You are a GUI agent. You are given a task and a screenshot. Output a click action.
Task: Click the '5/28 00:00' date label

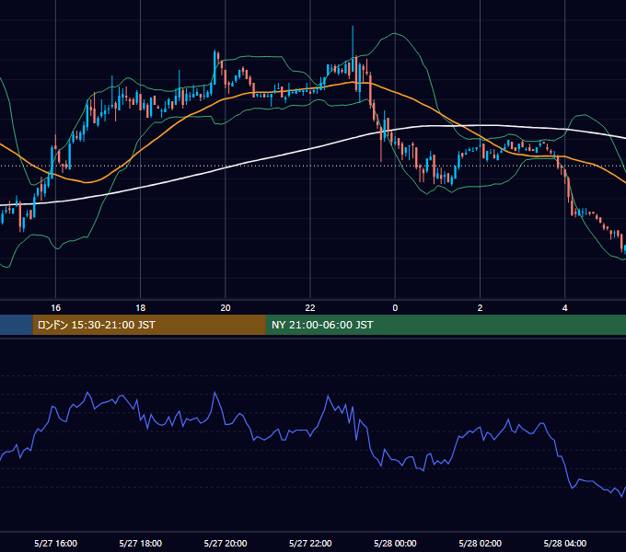point(395,543)
